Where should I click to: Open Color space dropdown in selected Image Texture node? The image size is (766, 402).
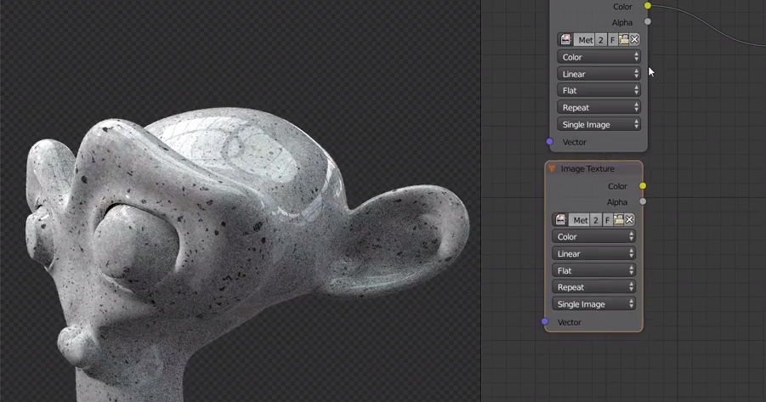(593, 236)
